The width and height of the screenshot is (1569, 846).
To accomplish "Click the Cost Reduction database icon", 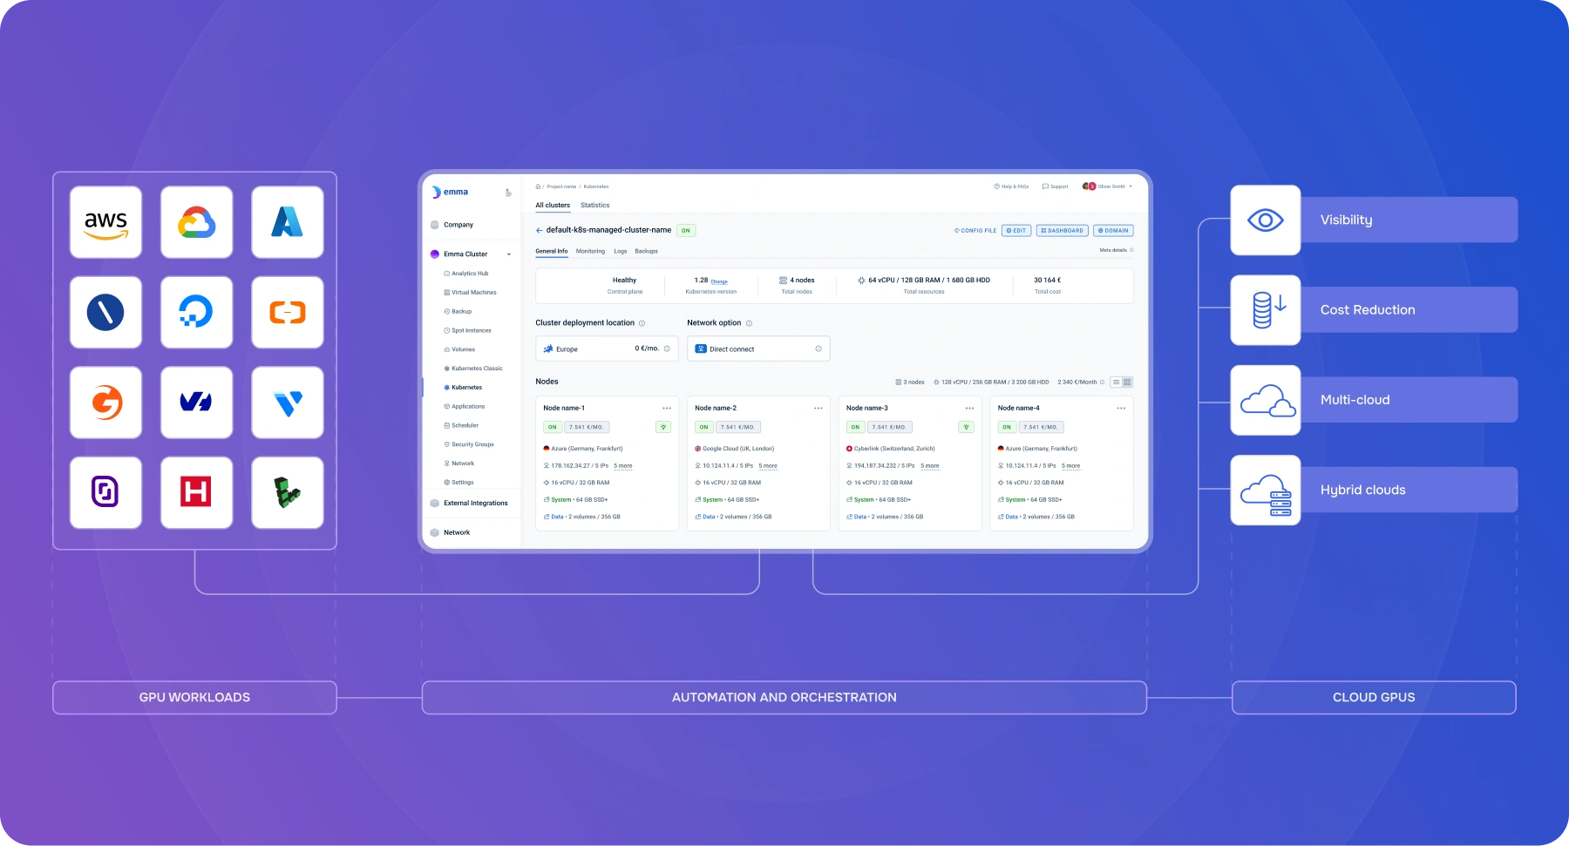I will pos(1266,310).
